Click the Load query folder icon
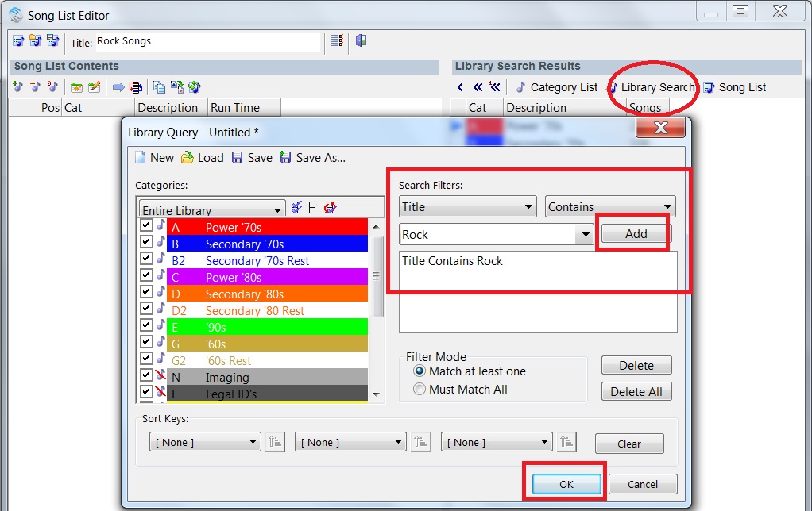The height and width of the screenshot is (511, 812). coord(188,158)
